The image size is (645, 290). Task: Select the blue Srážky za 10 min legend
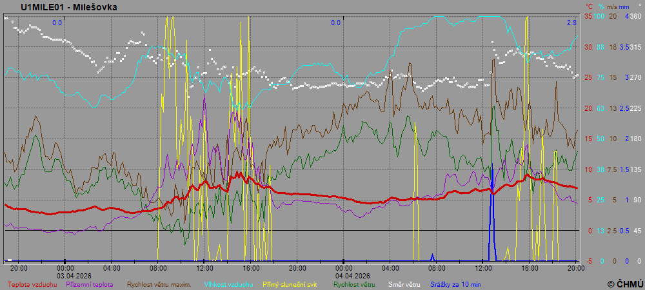click(x=455, y=284)
